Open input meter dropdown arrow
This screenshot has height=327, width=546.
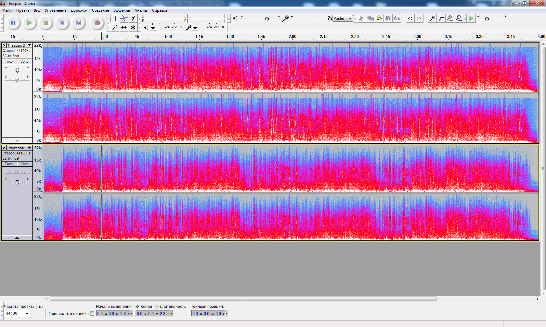tap(195, 28)
